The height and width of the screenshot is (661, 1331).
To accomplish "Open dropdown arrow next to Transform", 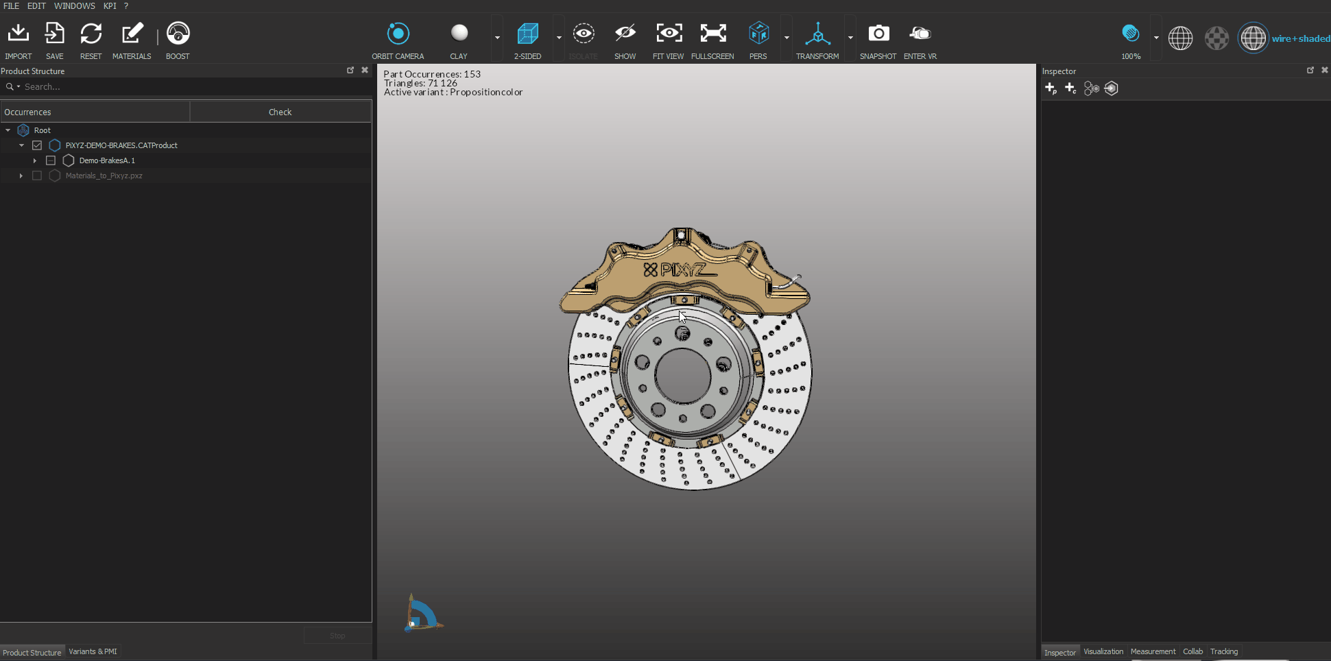I will coord(850,38).
